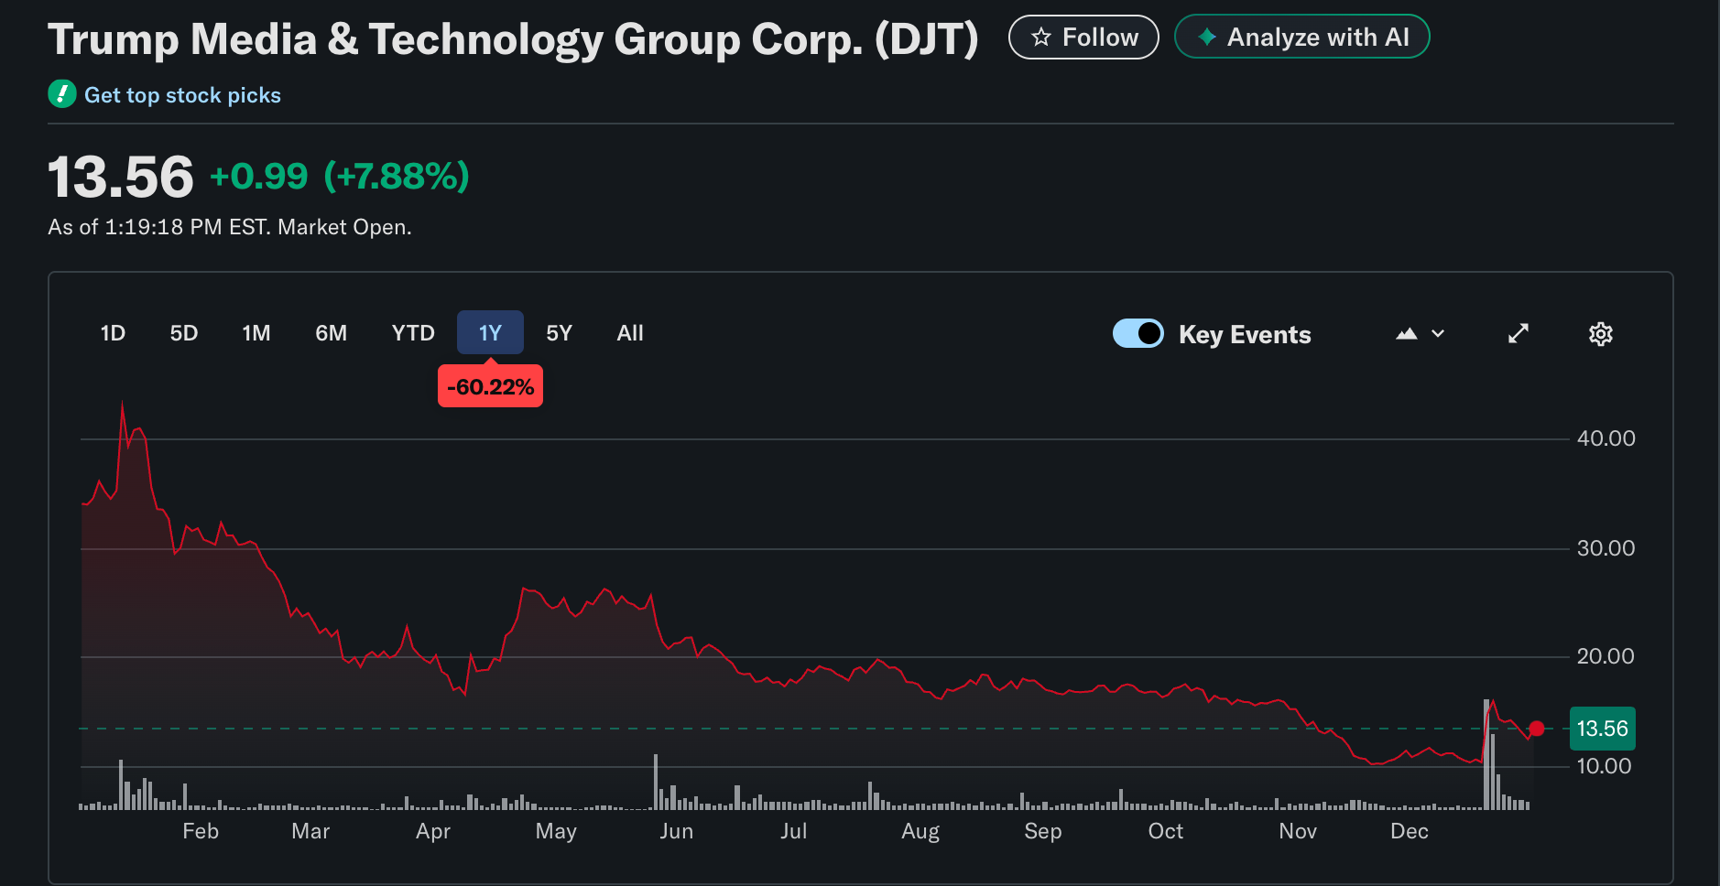This screenshot has width=1720, height=886.
Task: Select the 1D time range
Action: pos(113,333)
